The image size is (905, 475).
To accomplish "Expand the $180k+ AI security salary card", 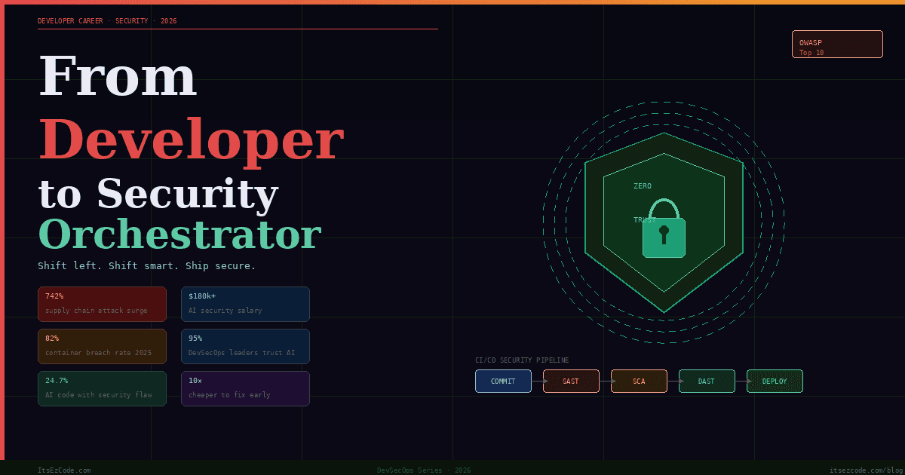I will tap(245, 304).
